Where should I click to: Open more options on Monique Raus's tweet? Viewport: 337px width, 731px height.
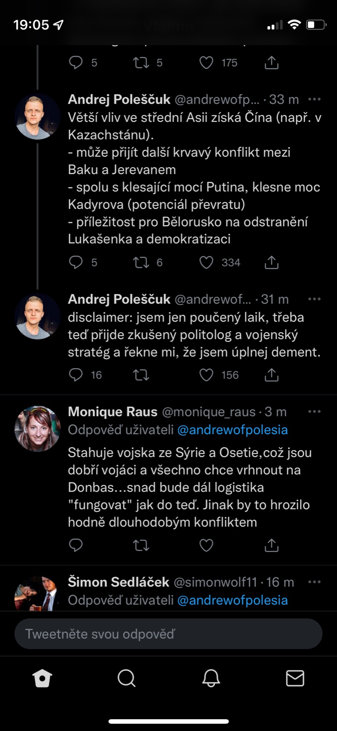[314, 412]
